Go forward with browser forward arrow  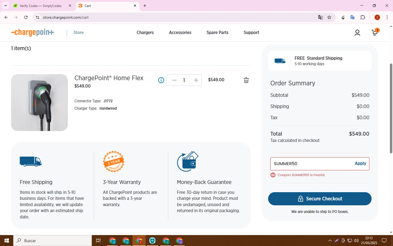pos(16,17)
